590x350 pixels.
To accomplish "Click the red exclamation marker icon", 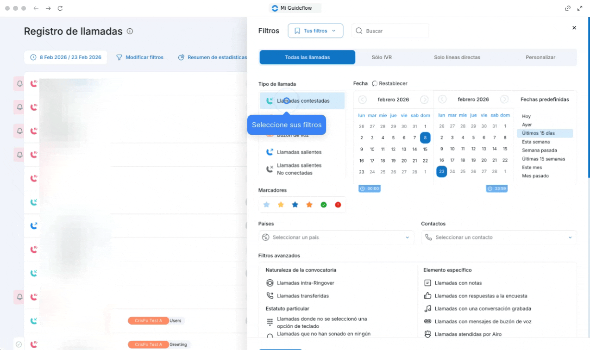I will (x=338, y=205).
